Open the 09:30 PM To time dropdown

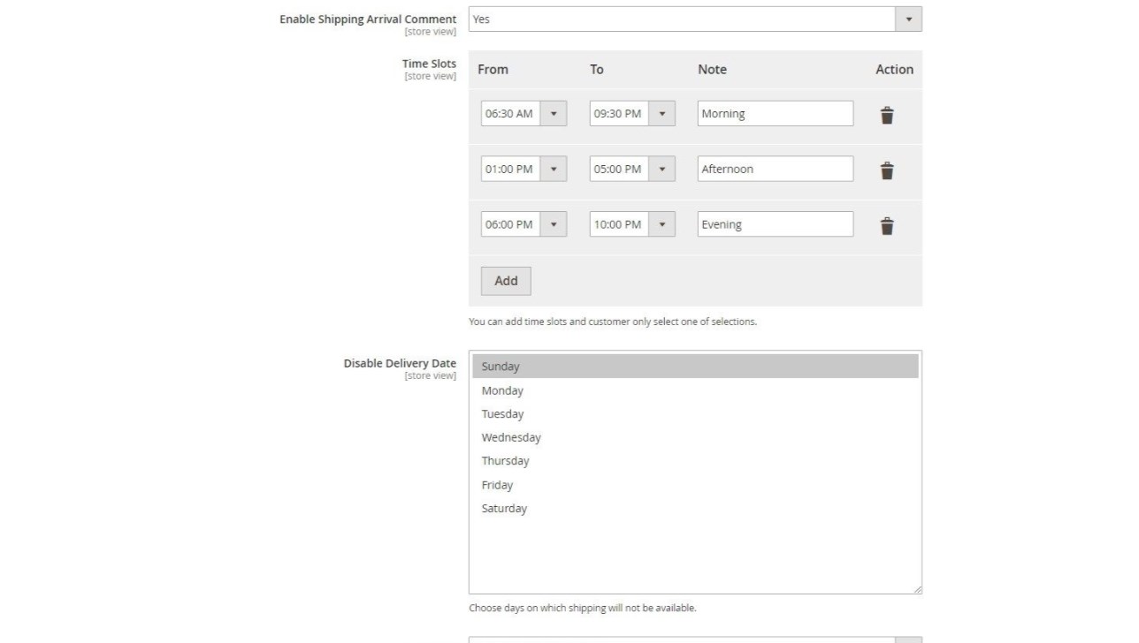click(x=632, y=114)
